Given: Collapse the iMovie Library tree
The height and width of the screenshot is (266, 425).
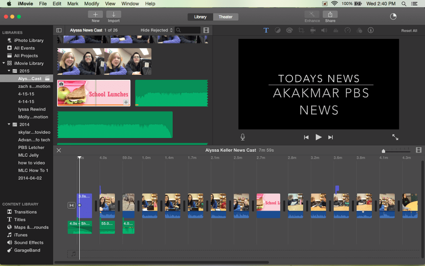Looking at the screenshot, I should click(3, 63).
